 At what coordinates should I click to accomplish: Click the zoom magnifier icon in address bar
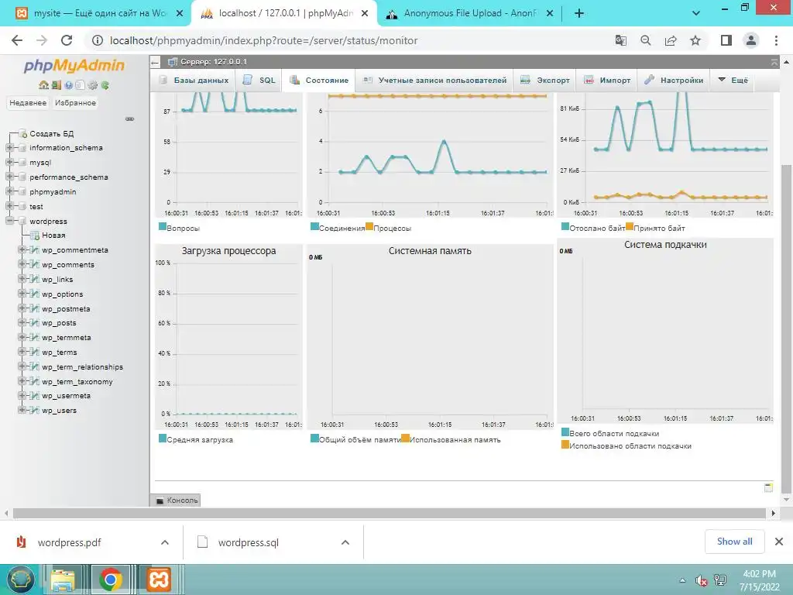[646, 40]
